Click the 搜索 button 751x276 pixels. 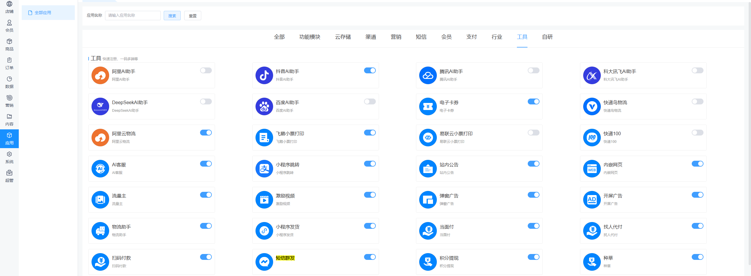tap(172, 16)
